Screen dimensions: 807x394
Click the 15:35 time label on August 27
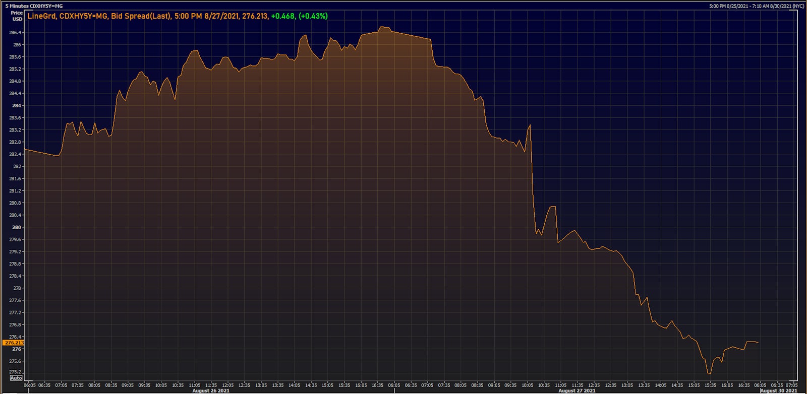click(710, 385)
